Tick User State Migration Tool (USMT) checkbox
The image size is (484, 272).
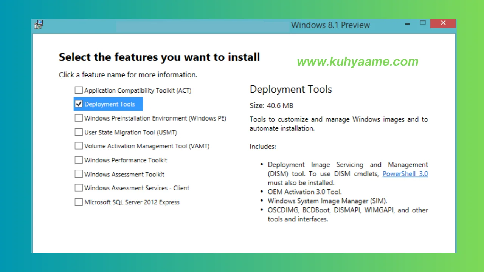tap(79, 132)
